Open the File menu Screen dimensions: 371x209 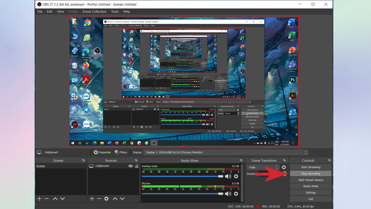[40, 11]
